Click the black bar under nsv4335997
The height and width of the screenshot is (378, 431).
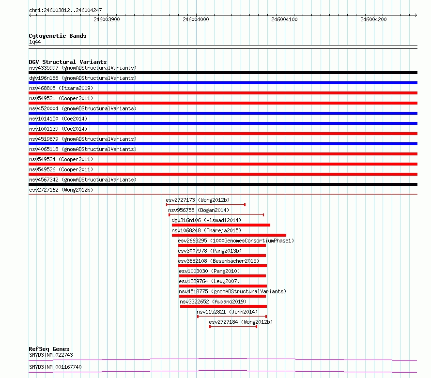[223, 73]
